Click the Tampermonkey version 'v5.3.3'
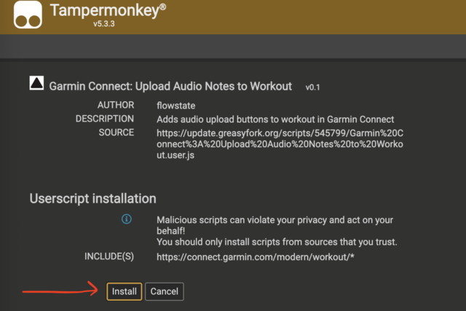The height and width of the screenshot is (311, 466). 103,24
